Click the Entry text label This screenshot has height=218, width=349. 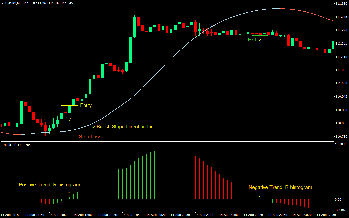(86, 105)
